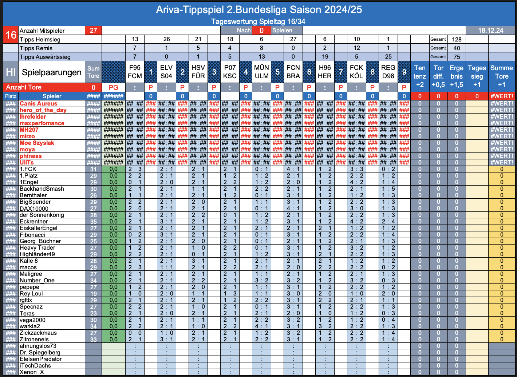Image resolution: width=517 pixels, height=377 pixels.
Task: Select the red player name Canis Aureus
Action: (38, 104)
